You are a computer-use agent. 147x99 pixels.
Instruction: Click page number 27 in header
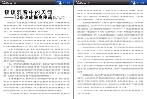[88, 3]
